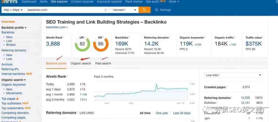Open Internal backlinks in the sidebar
This screenshot has height=122, width=278.
13,74
